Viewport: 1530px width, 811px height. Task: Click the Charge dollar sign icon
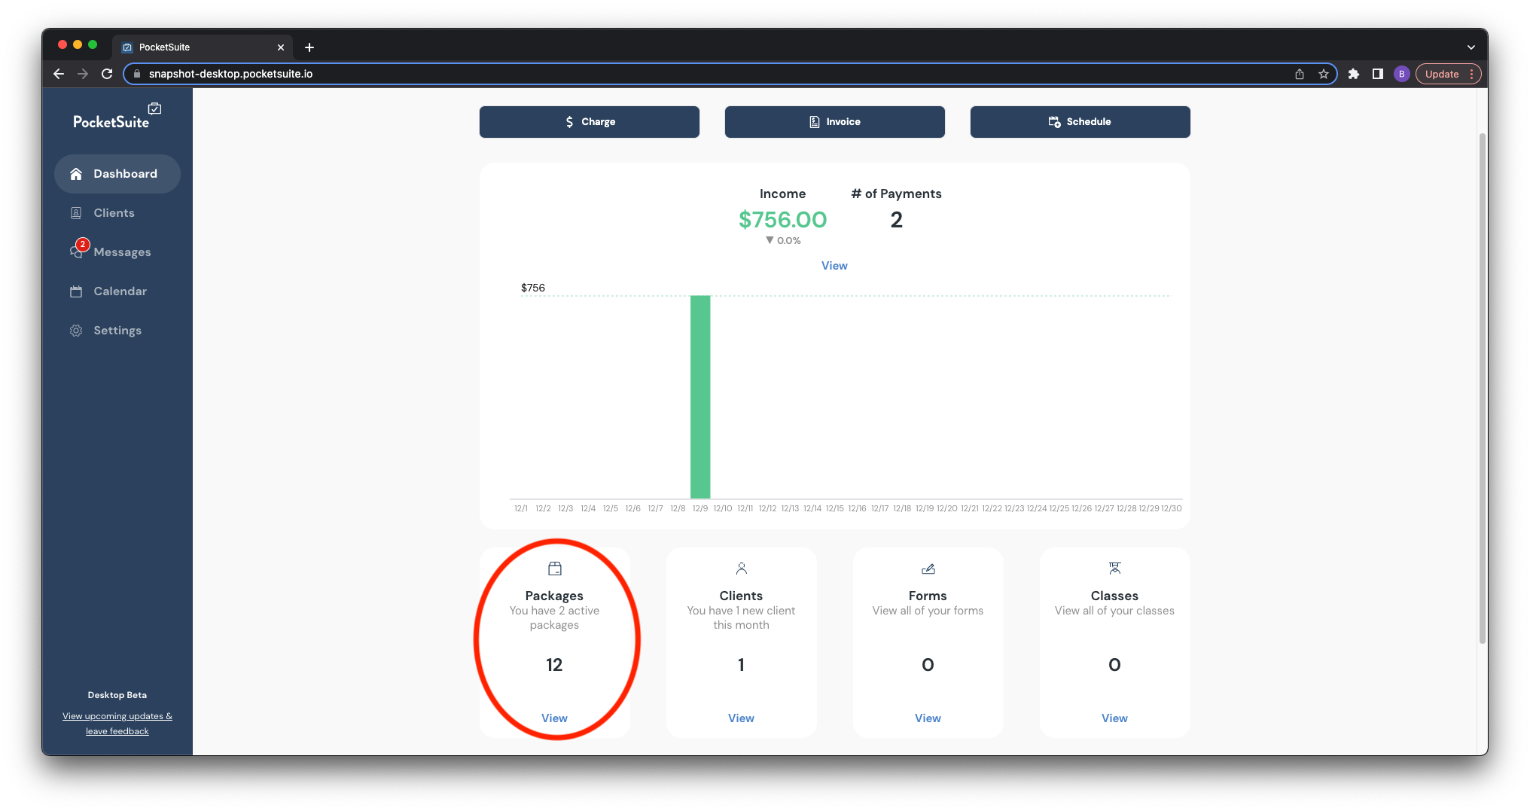point(570,122)
